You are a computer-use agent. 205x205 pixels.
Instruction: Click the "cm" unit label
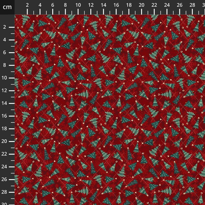pyautogui.click(x=7, y=7)
